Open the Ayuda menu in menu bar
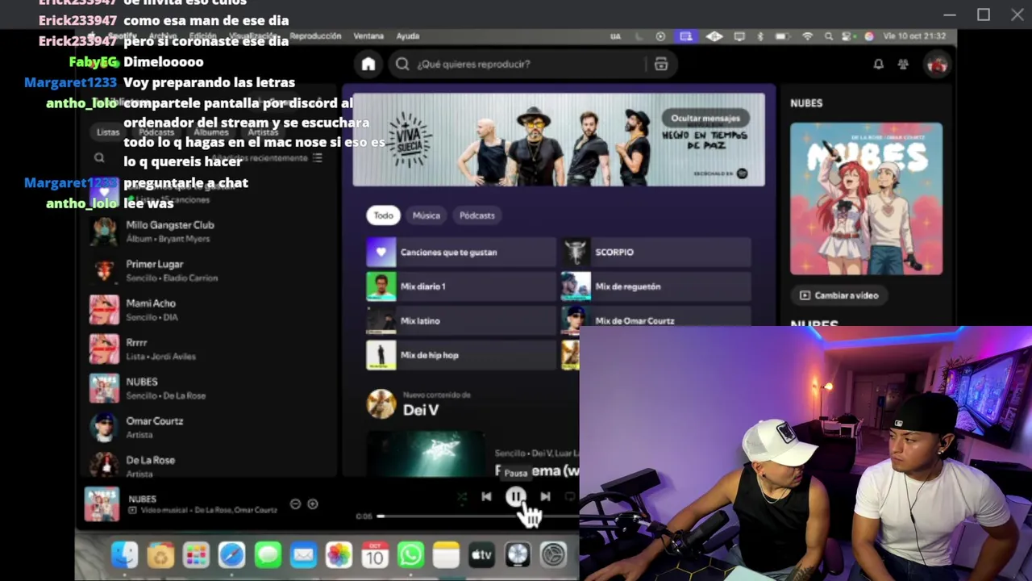Image resolution: width=1032 pixels, height=581 pixels. 407,36
